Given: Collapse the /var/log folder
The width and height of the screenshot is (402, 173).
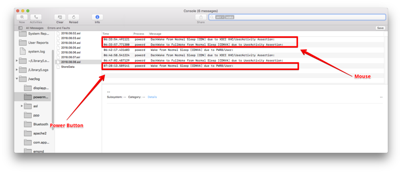Looking at the screenshot, I should click(16, 79).
